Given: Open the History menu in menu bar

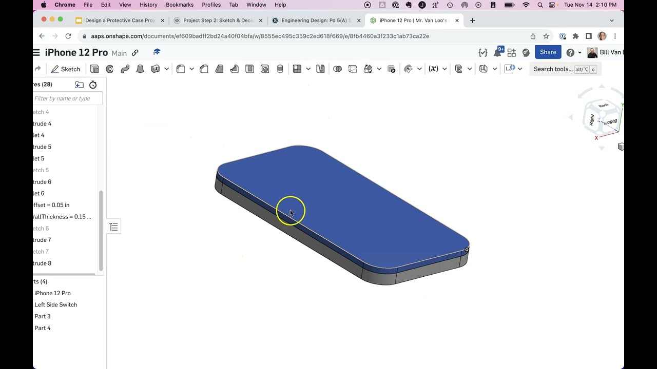Looking at the screenshot, I should [148, 5].
